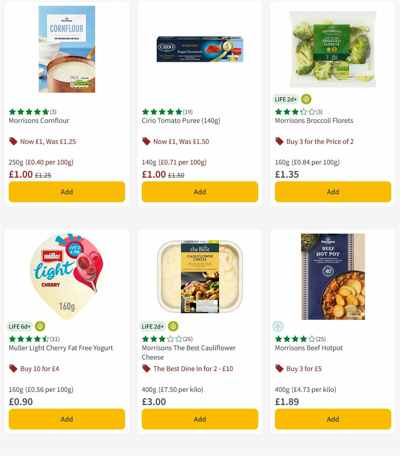Add Cirio Tomato Puree to basket
This screenshot has height=456, width=400.
(199, 192)
